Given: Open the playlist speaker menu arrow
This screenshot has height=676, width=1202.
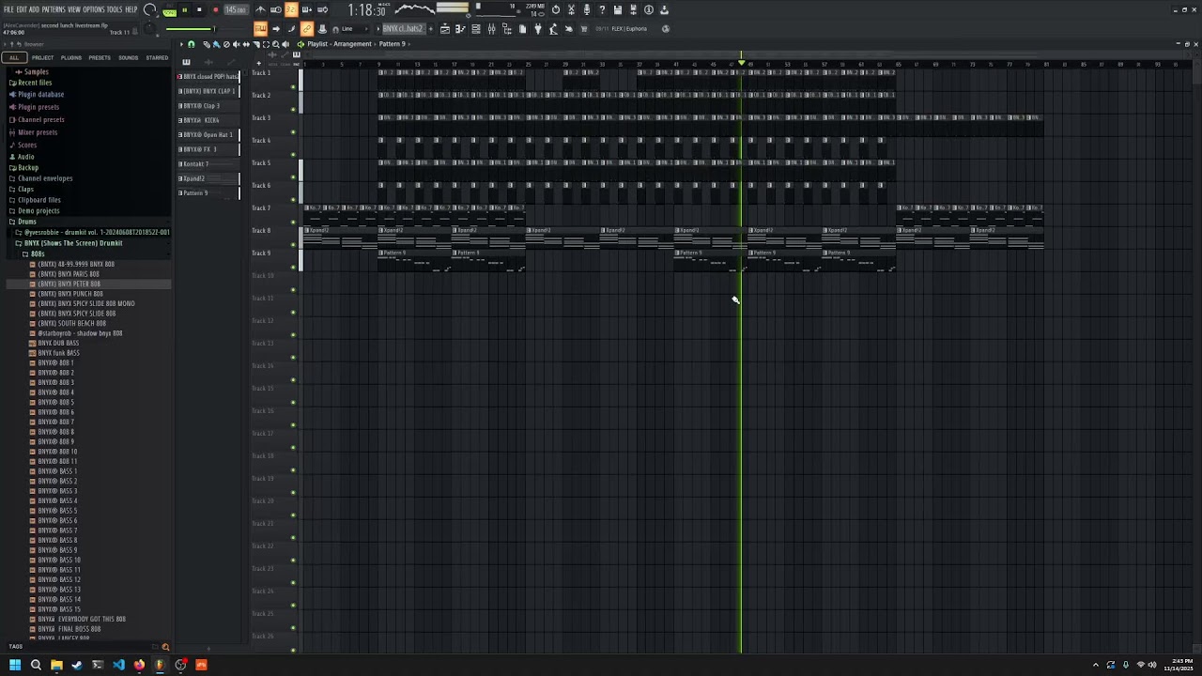Looking at the screenshot, I should (300, 44).
